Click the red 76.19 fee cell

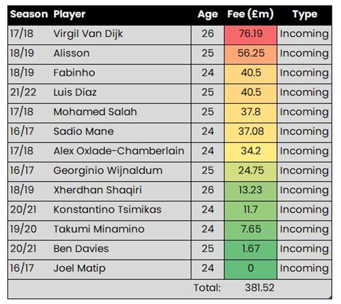click(x=250, y=34)
